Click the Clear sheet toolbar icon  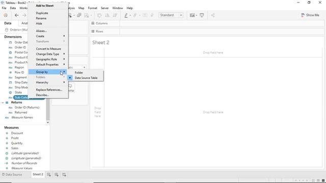(x=86, y=15)
